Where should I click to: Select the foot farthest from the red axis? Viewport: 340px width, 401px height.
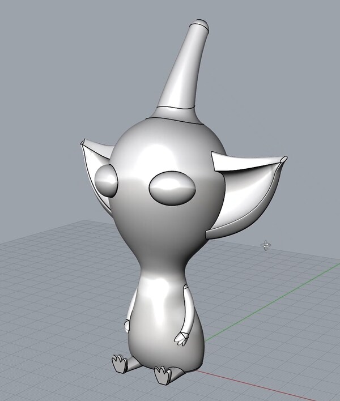[120, 364]
